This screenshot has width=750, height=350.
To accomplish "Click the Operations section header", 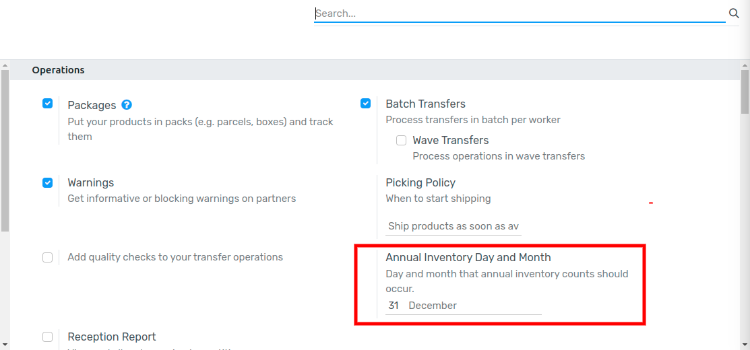I will (59, 70).
